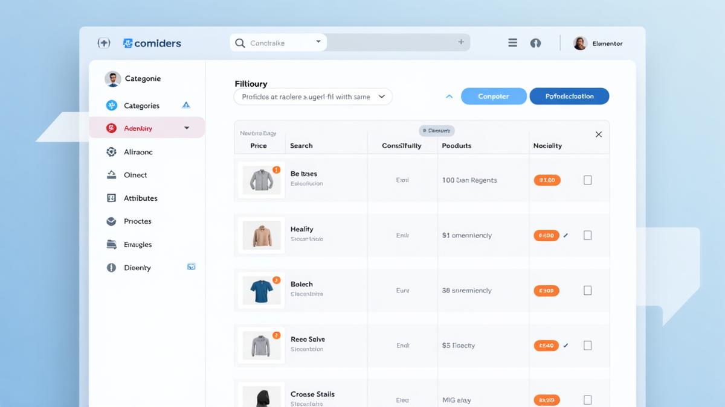This screenshot has width=725, height=407.
Task: Click orange badge on Be Itaes thumbnail
Action: (276, 170)
